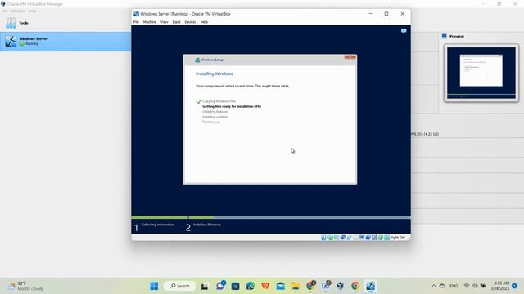Show hidden system tray icons

point(433,286)
